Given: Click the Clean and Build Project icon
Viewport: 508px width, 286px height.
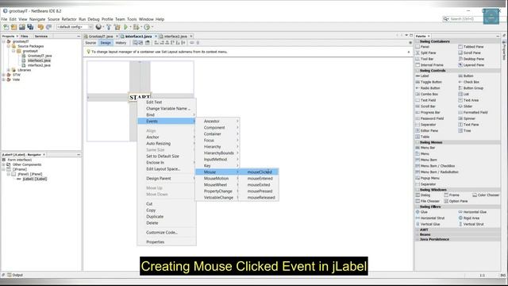Looking at the screenshot, I should (x=117, y=27).
